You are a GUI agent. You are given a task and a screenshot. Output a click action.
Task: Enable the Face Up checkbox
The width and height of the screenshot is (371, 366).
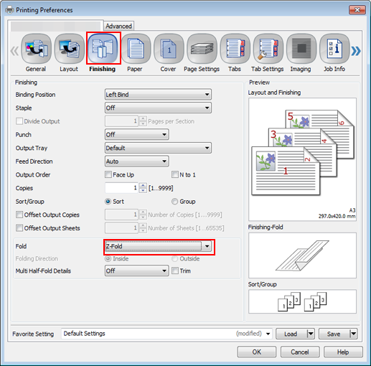[108, 174]
